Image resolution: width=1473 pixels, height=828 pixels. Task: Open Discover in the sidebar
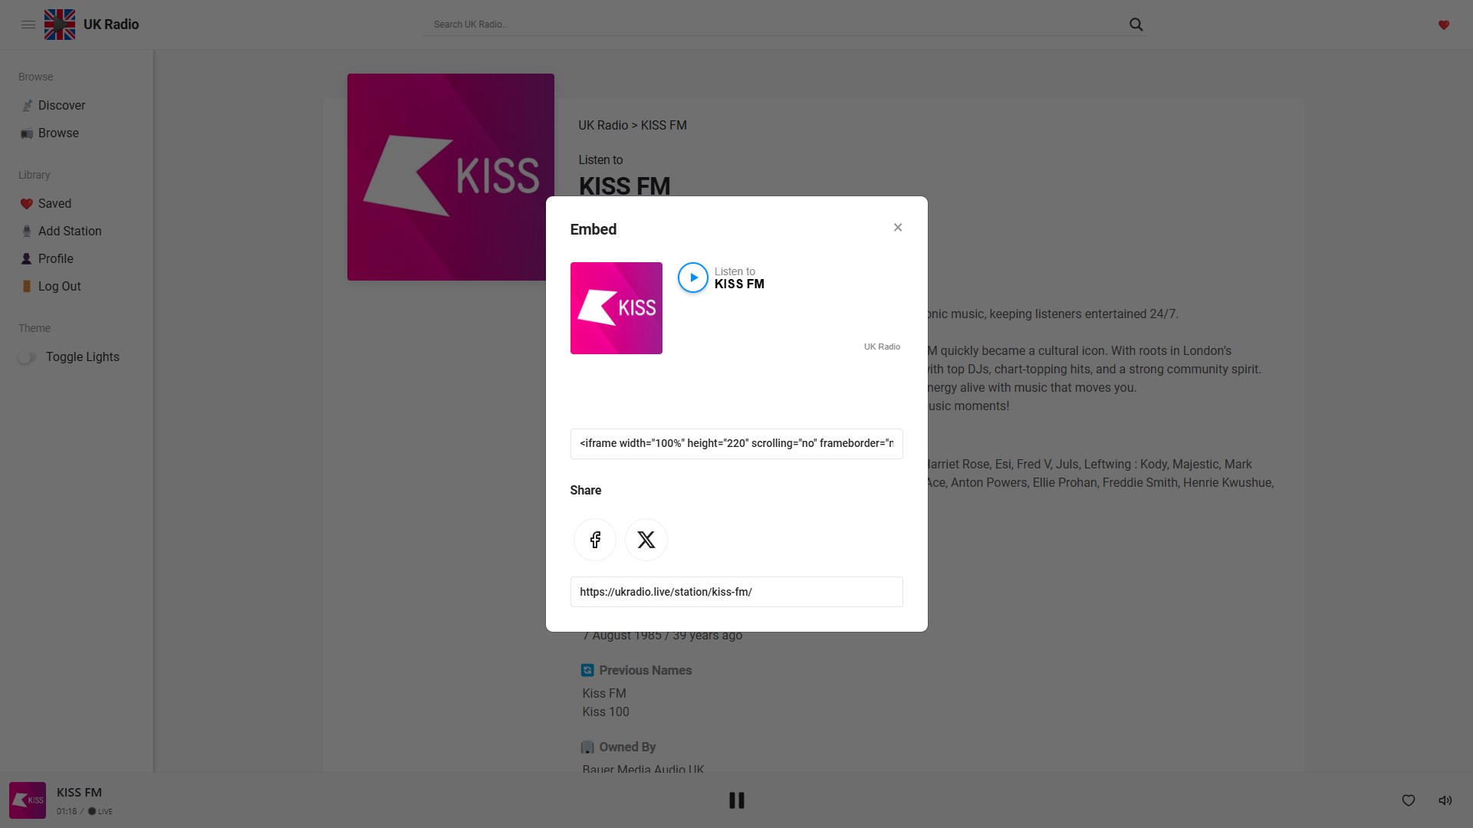[x=61, y=106]
